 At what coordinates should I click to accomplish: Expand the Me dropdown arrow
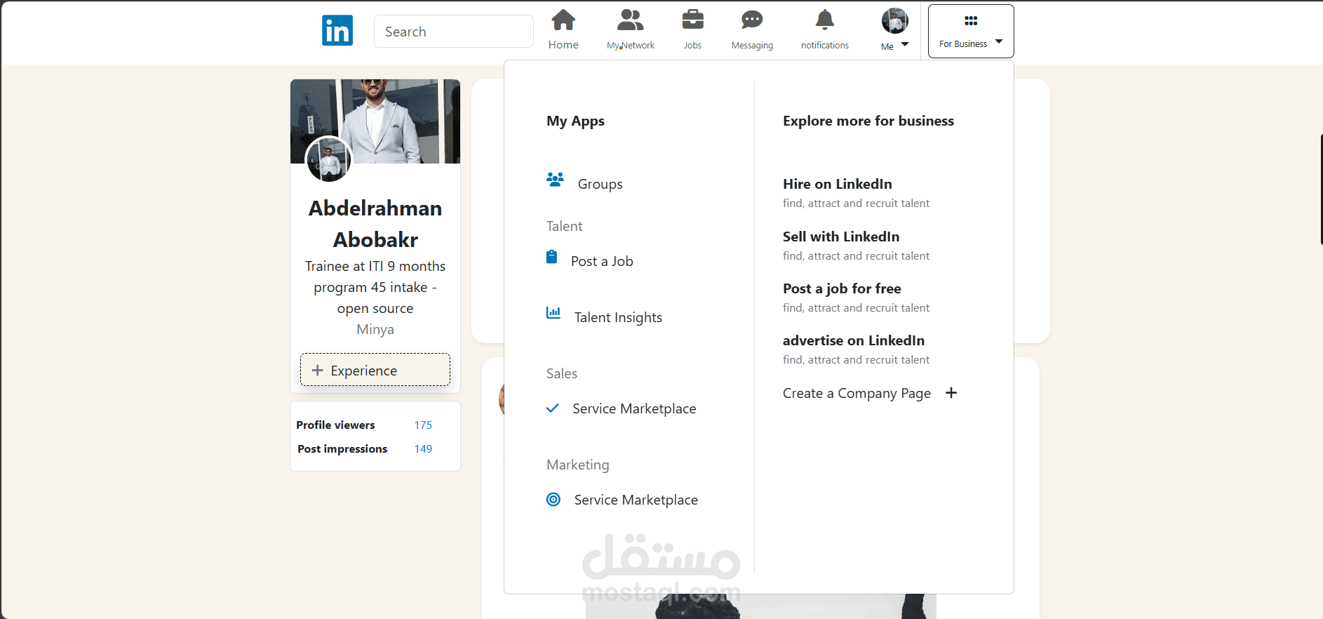[905, 44]
